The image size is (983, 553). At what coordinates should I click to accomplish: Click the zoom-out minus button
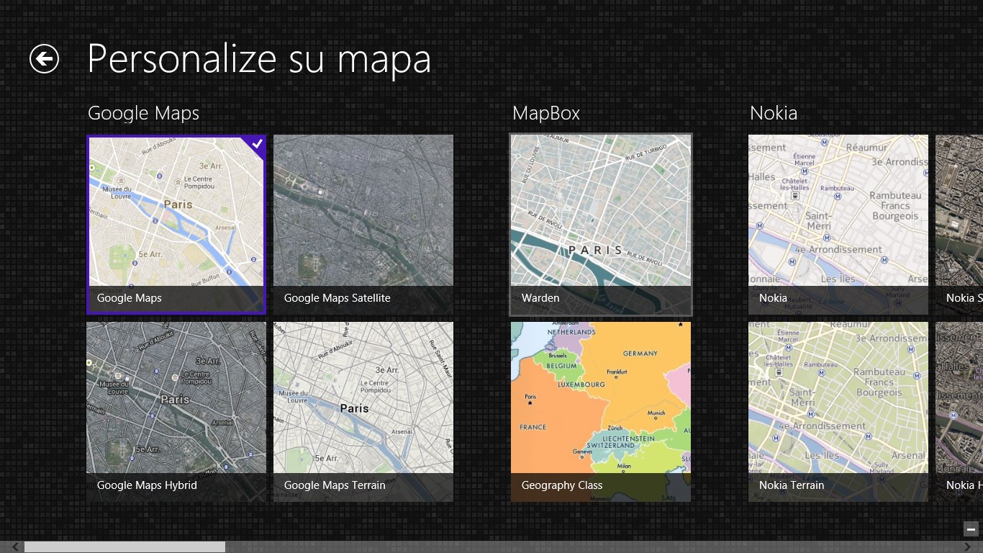pos(971,529)
